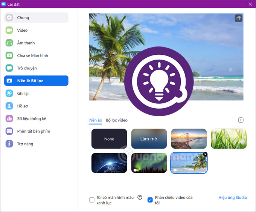Remove the beach background via its X badge
The height and width of the screenshot is (212, 256).
tap(206, 154)
